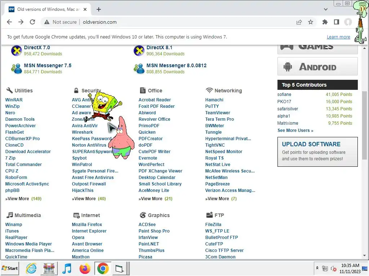Click the taskbar clock 10:35 AM

(x=350, y=268)
